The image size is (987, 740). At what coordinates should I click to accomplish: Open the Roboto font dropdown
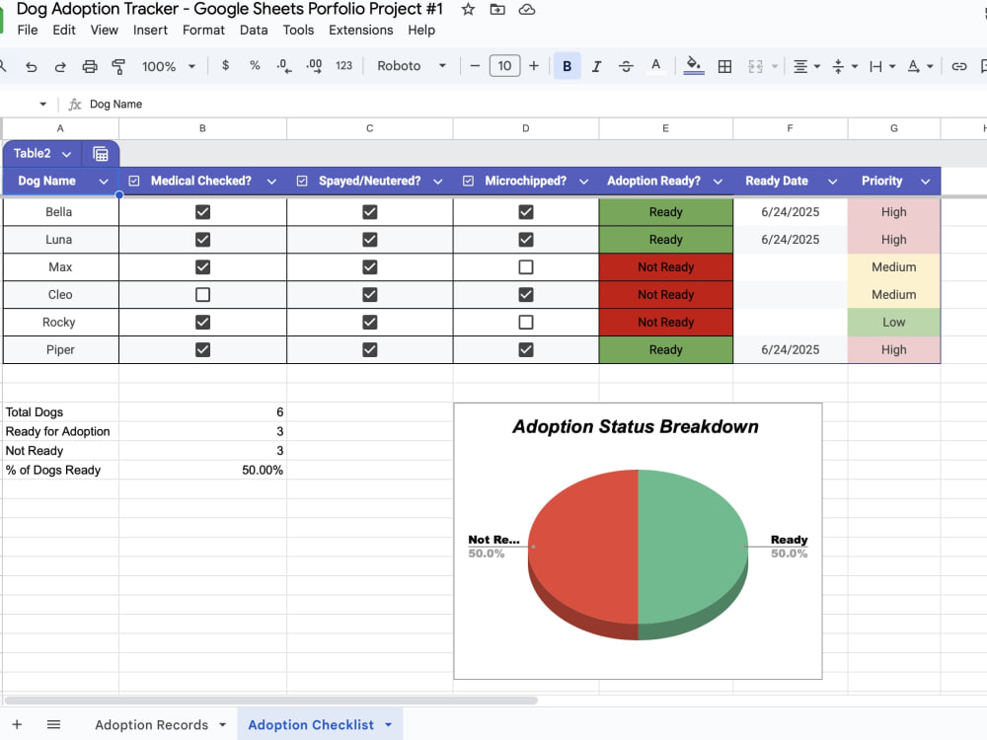click(412, 66)
